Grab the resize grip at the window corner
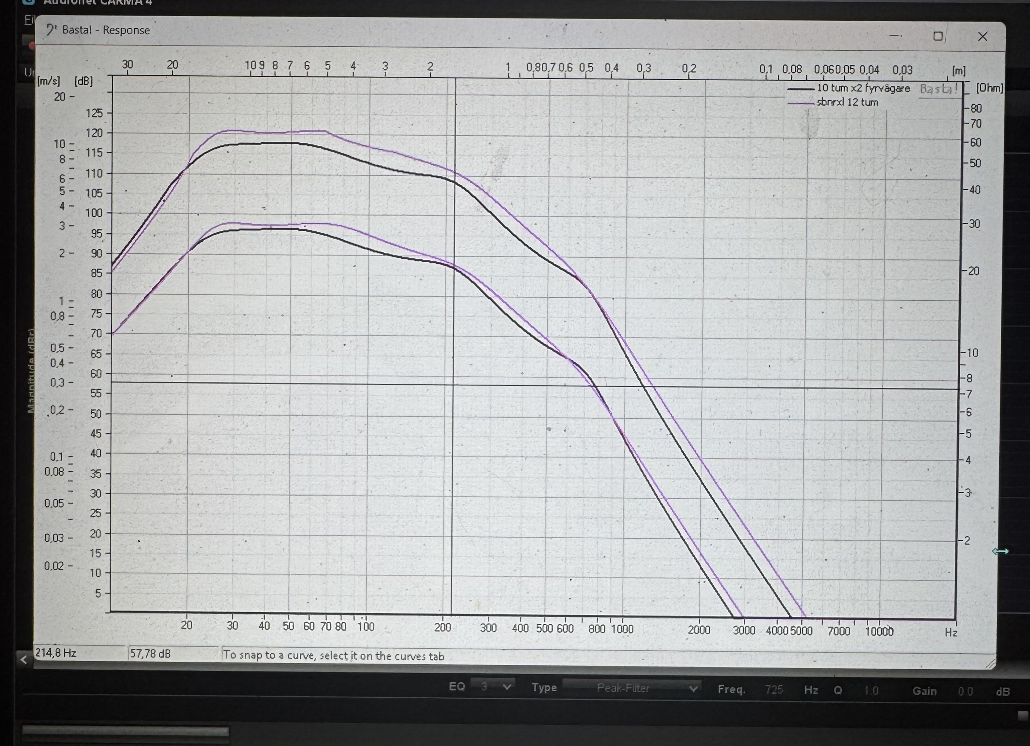This screenshot has height=746, width=1030. (x=991, y=664)
